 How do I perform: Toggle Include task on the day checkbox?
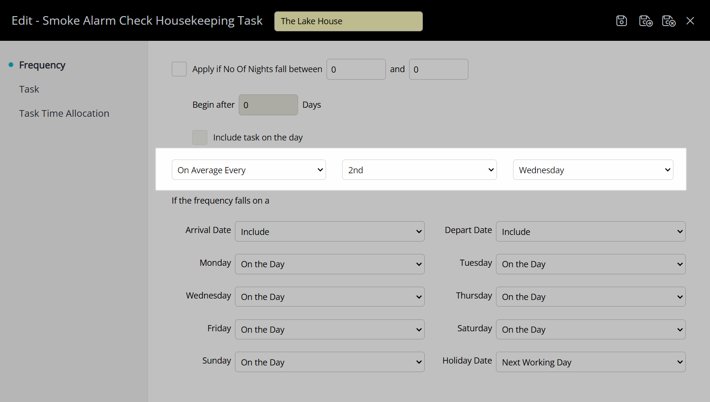[200, 138]
